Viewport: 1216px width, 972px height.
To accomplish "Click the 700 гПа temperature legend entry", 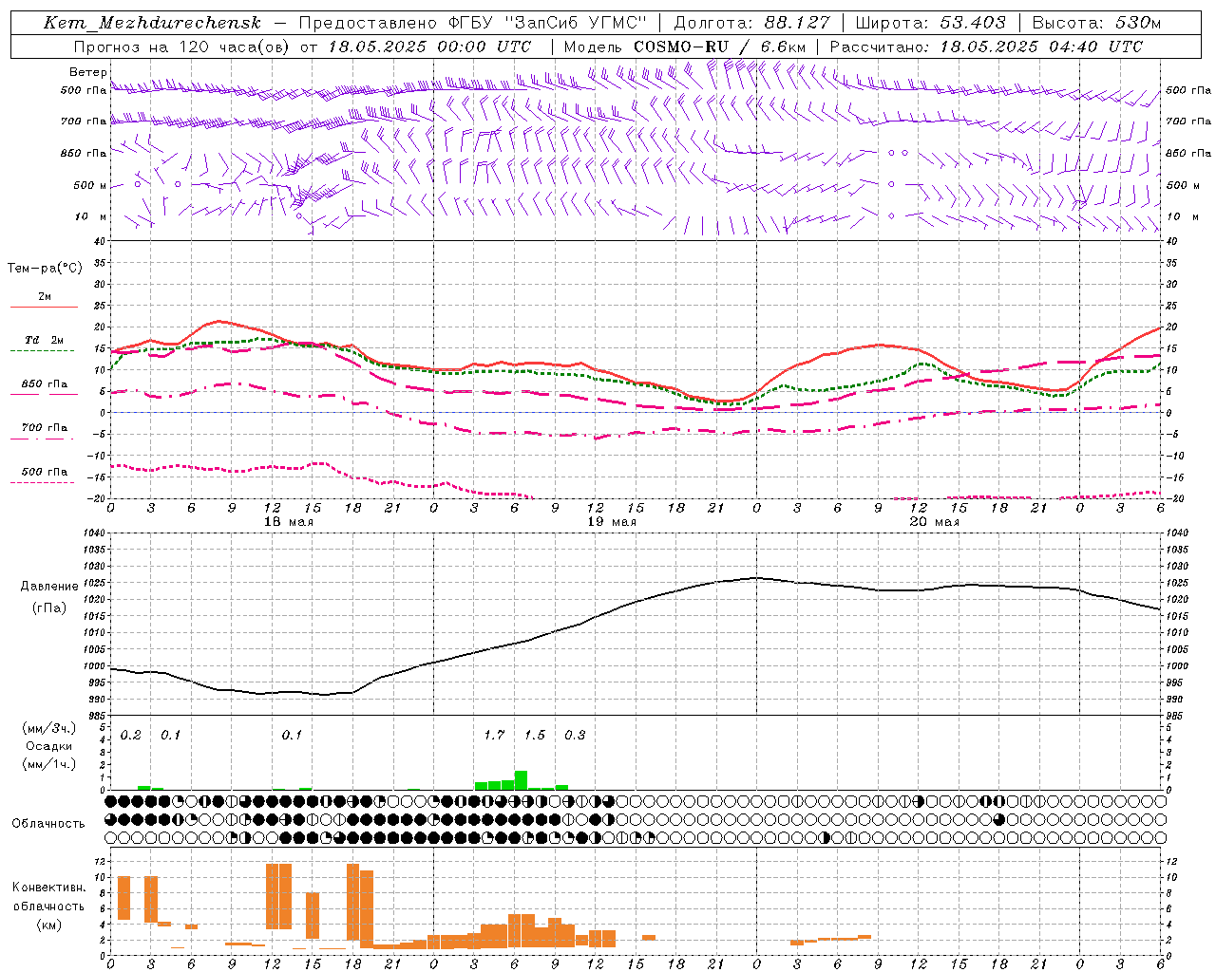I will point(45,428).
